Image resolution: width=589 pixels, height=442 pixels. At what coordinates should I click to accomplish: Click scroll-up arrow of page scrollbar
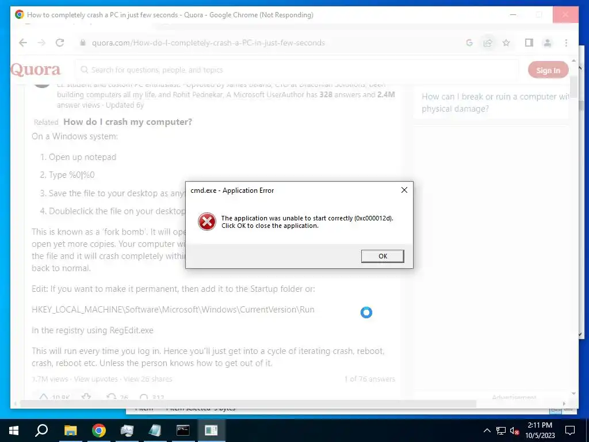[x=573, y=60]
